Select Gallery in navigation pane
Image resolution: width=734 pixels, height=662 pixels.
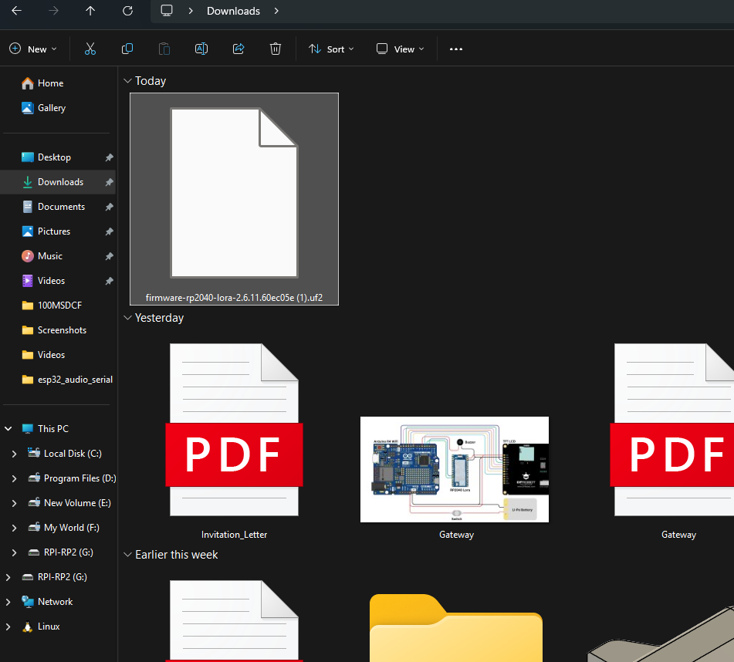(51, 108)
